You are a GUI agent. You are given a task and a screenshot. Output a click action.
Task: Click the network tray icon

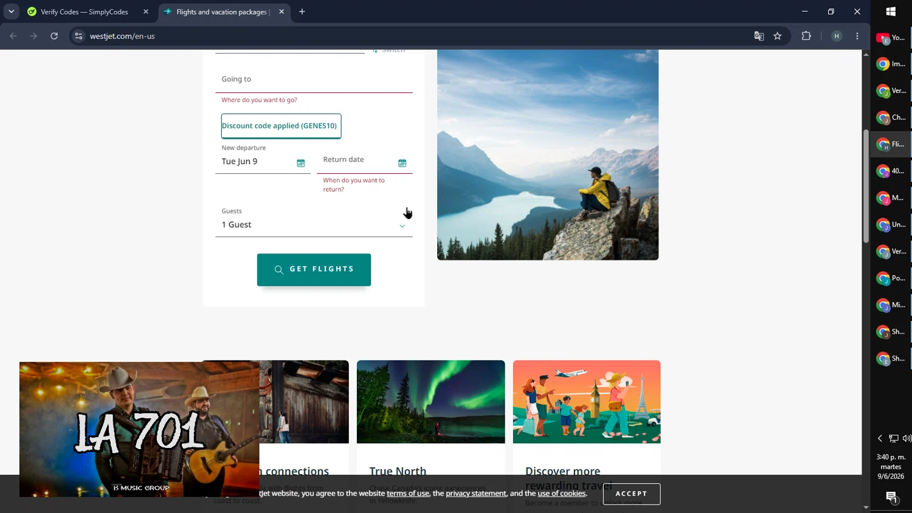click(x=893, y=438)
